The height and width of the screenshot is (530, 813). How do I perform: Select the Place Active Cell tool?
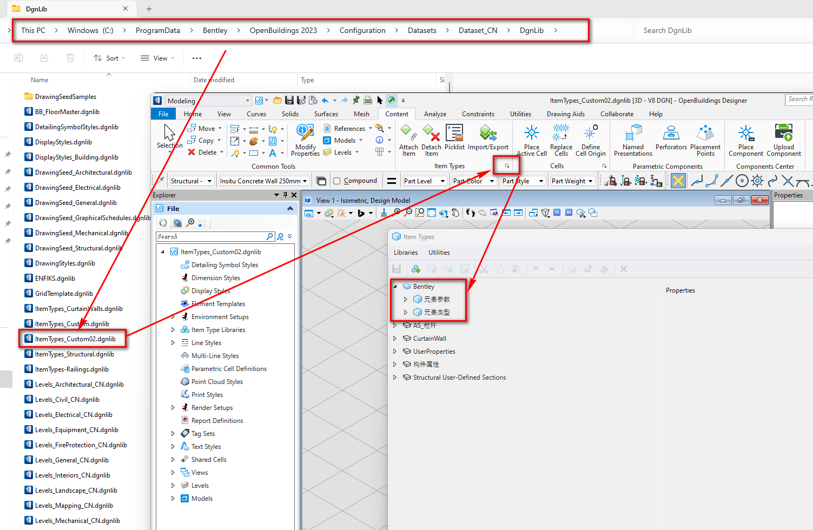[532, 133]
